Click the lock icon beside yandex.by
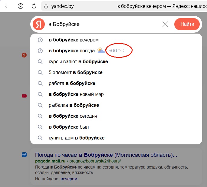This screenshot has height=187, width=207. tap(46, 6)
